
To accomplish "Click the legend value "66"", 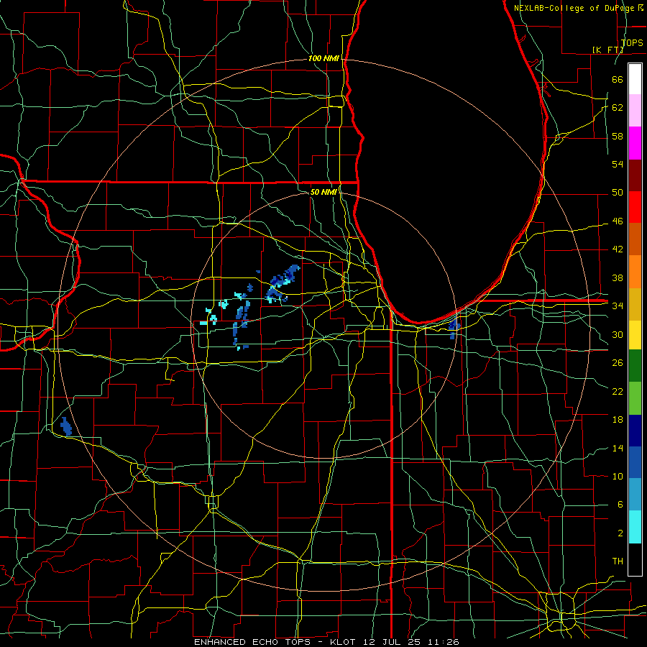I will point(618,80).
